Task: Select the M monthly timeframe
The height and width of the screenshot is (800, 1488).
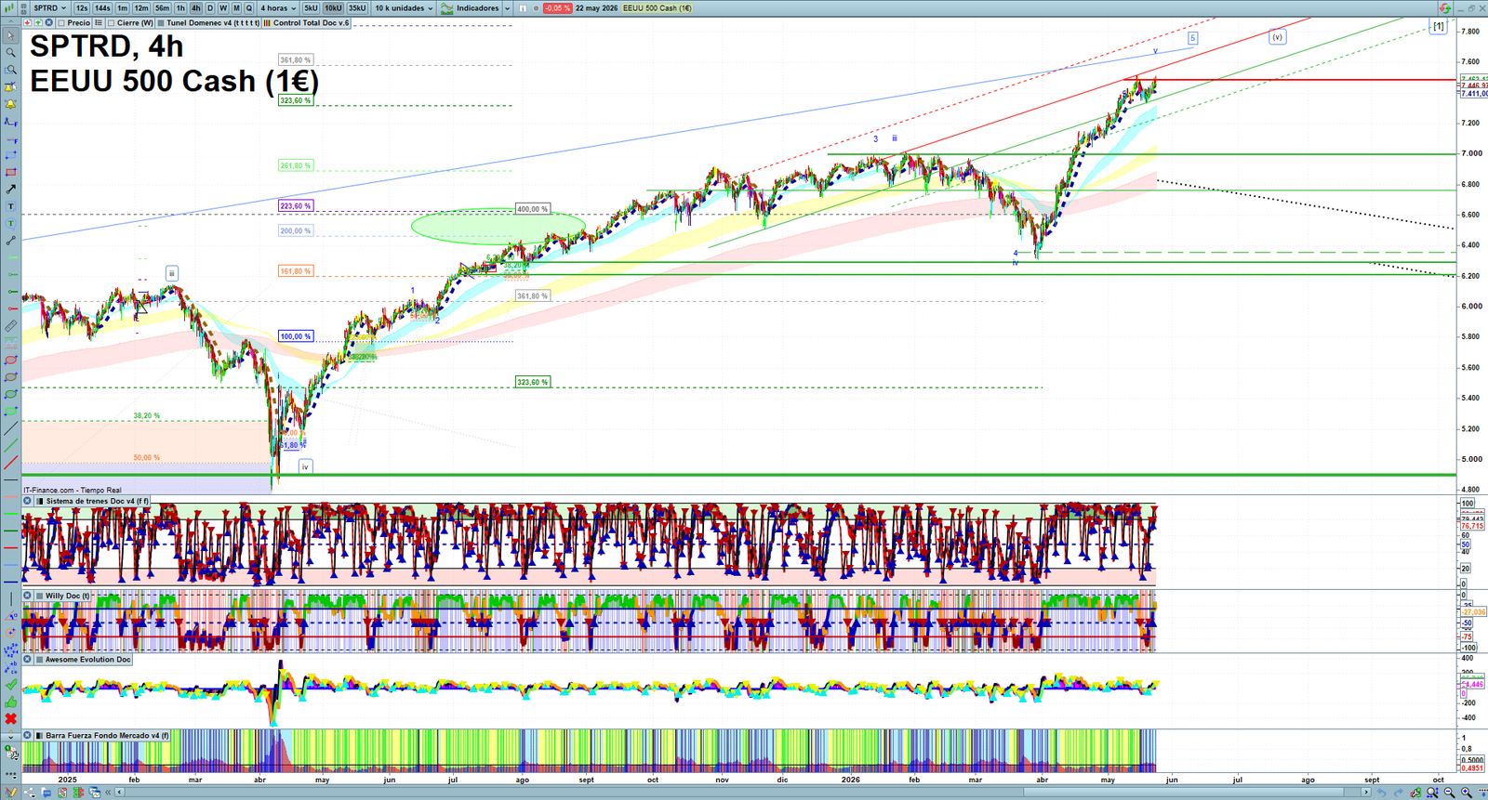Action: (x=236, y=8)
